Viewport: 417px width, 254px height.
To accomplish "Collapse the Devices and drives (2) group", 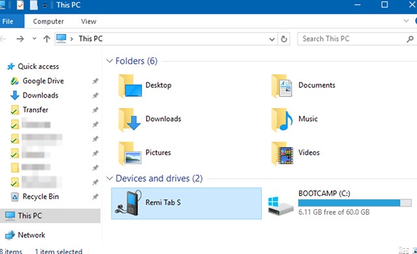I will coord(109,178).
